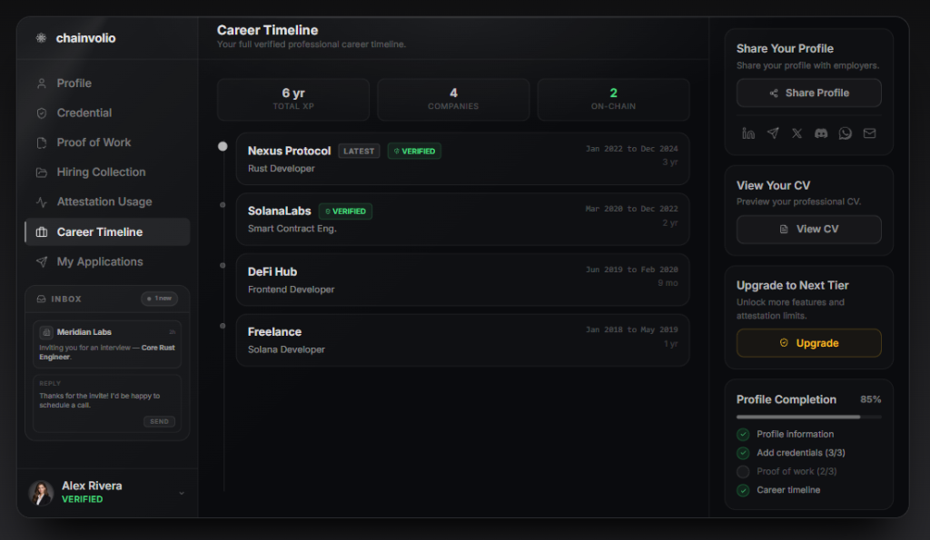Viewport: 930px width, 540px height.
Task: Select Hiring Collection in sidebar
Action: pyautogui.click(x=107, y=172)
